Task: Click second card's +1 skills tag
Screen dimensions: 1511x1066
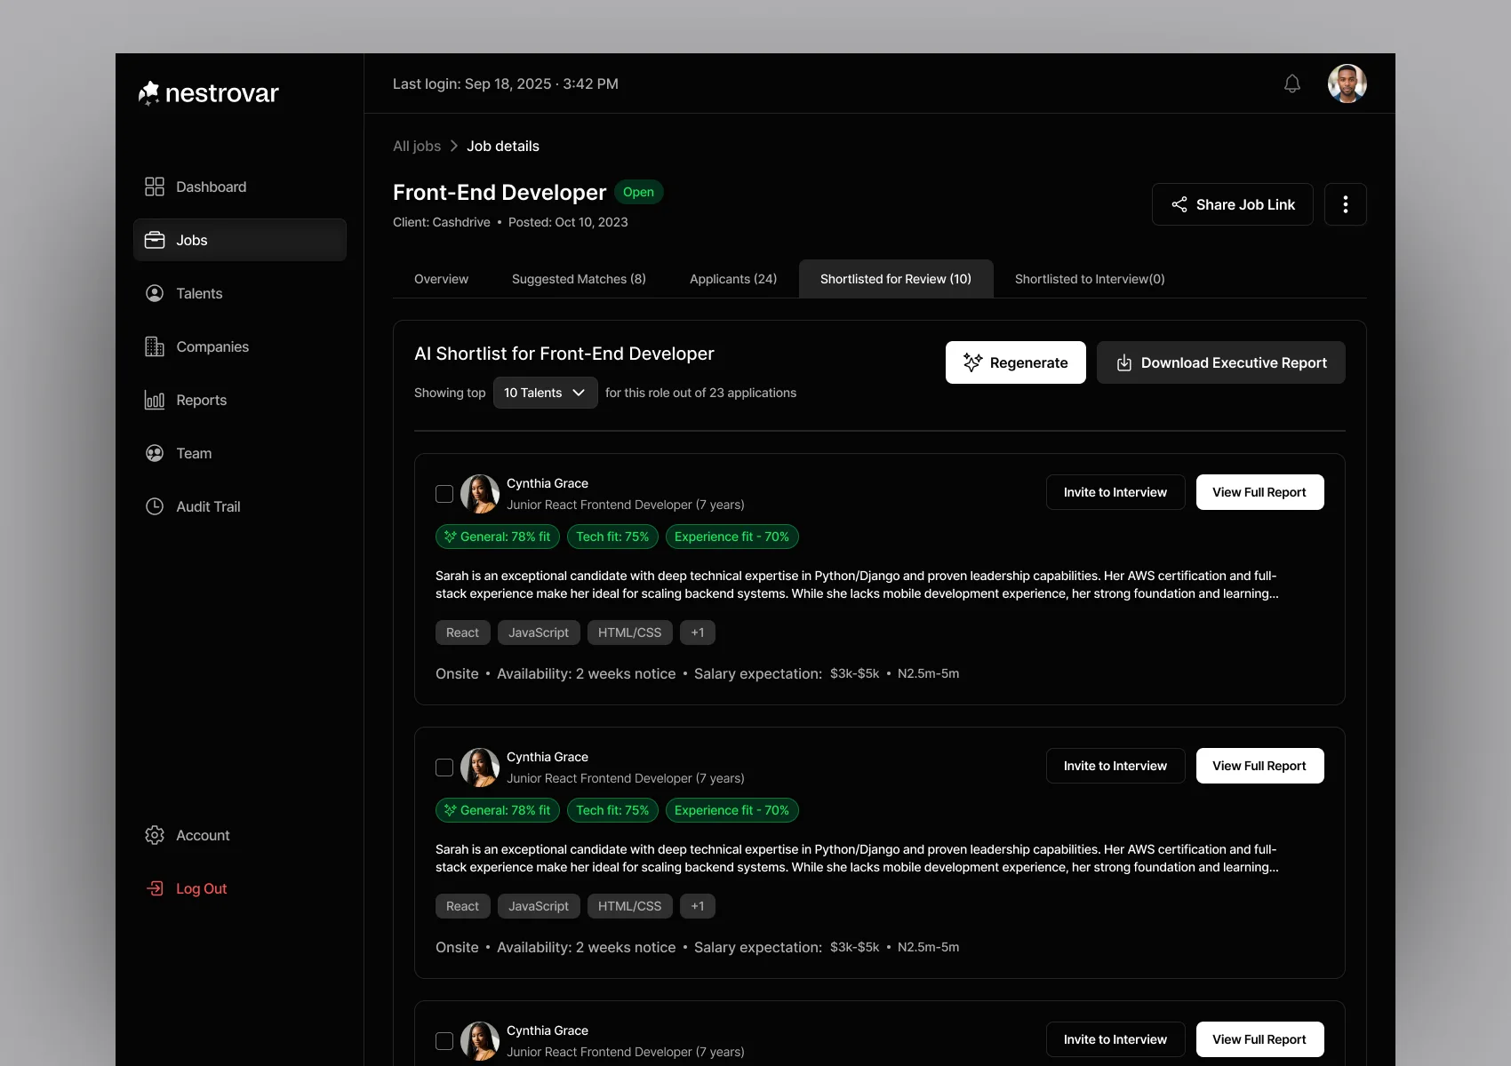Action: pos(698,906)
